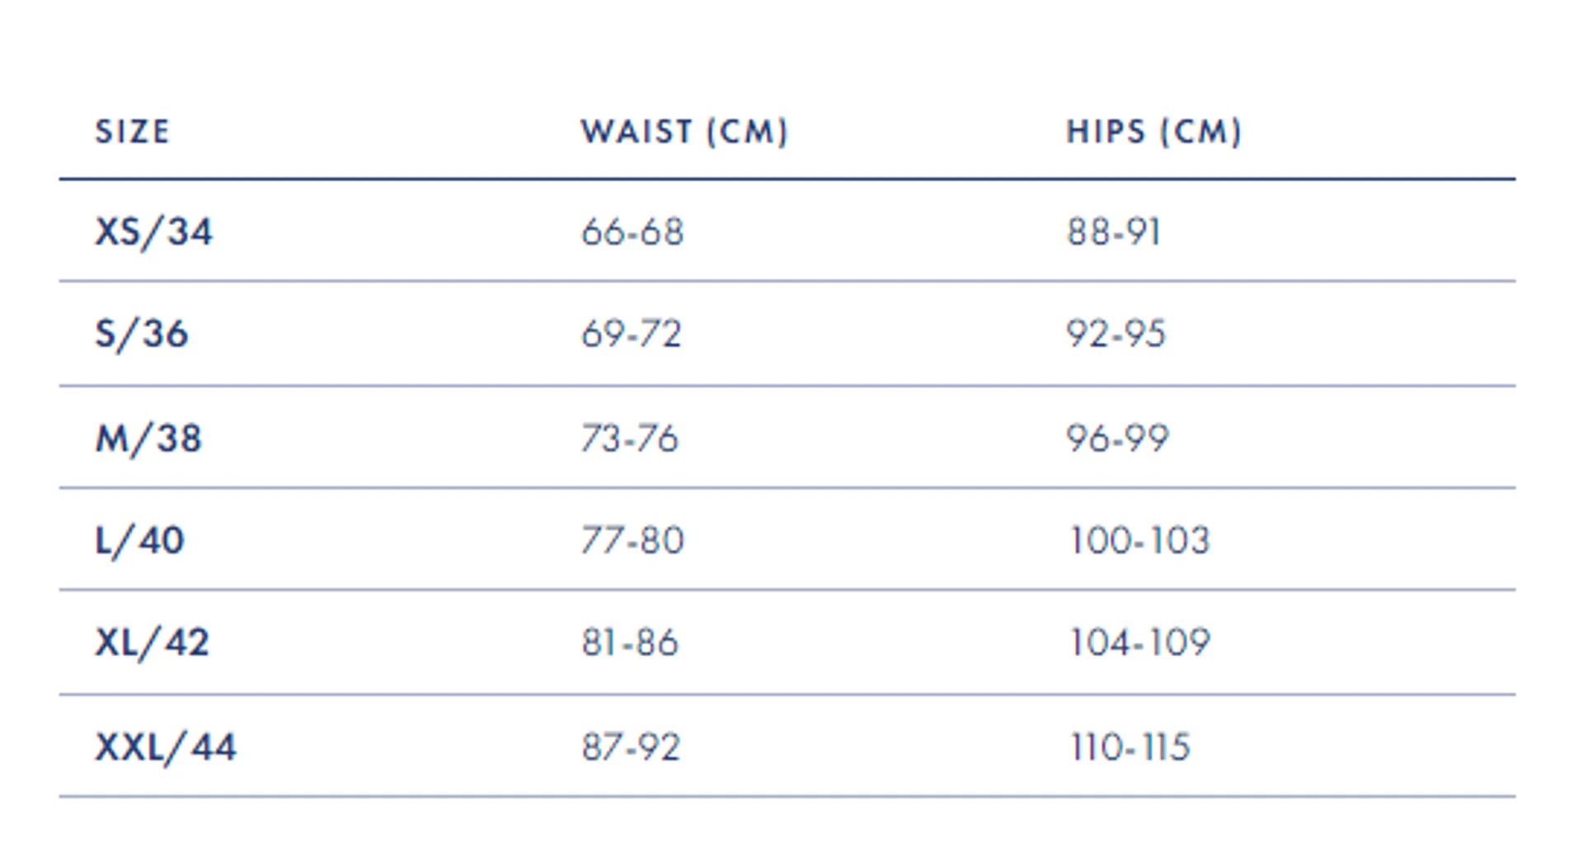Click the hips value 88-91
The width and height of the screenshot is (1583, 862).
(1114, 232)
